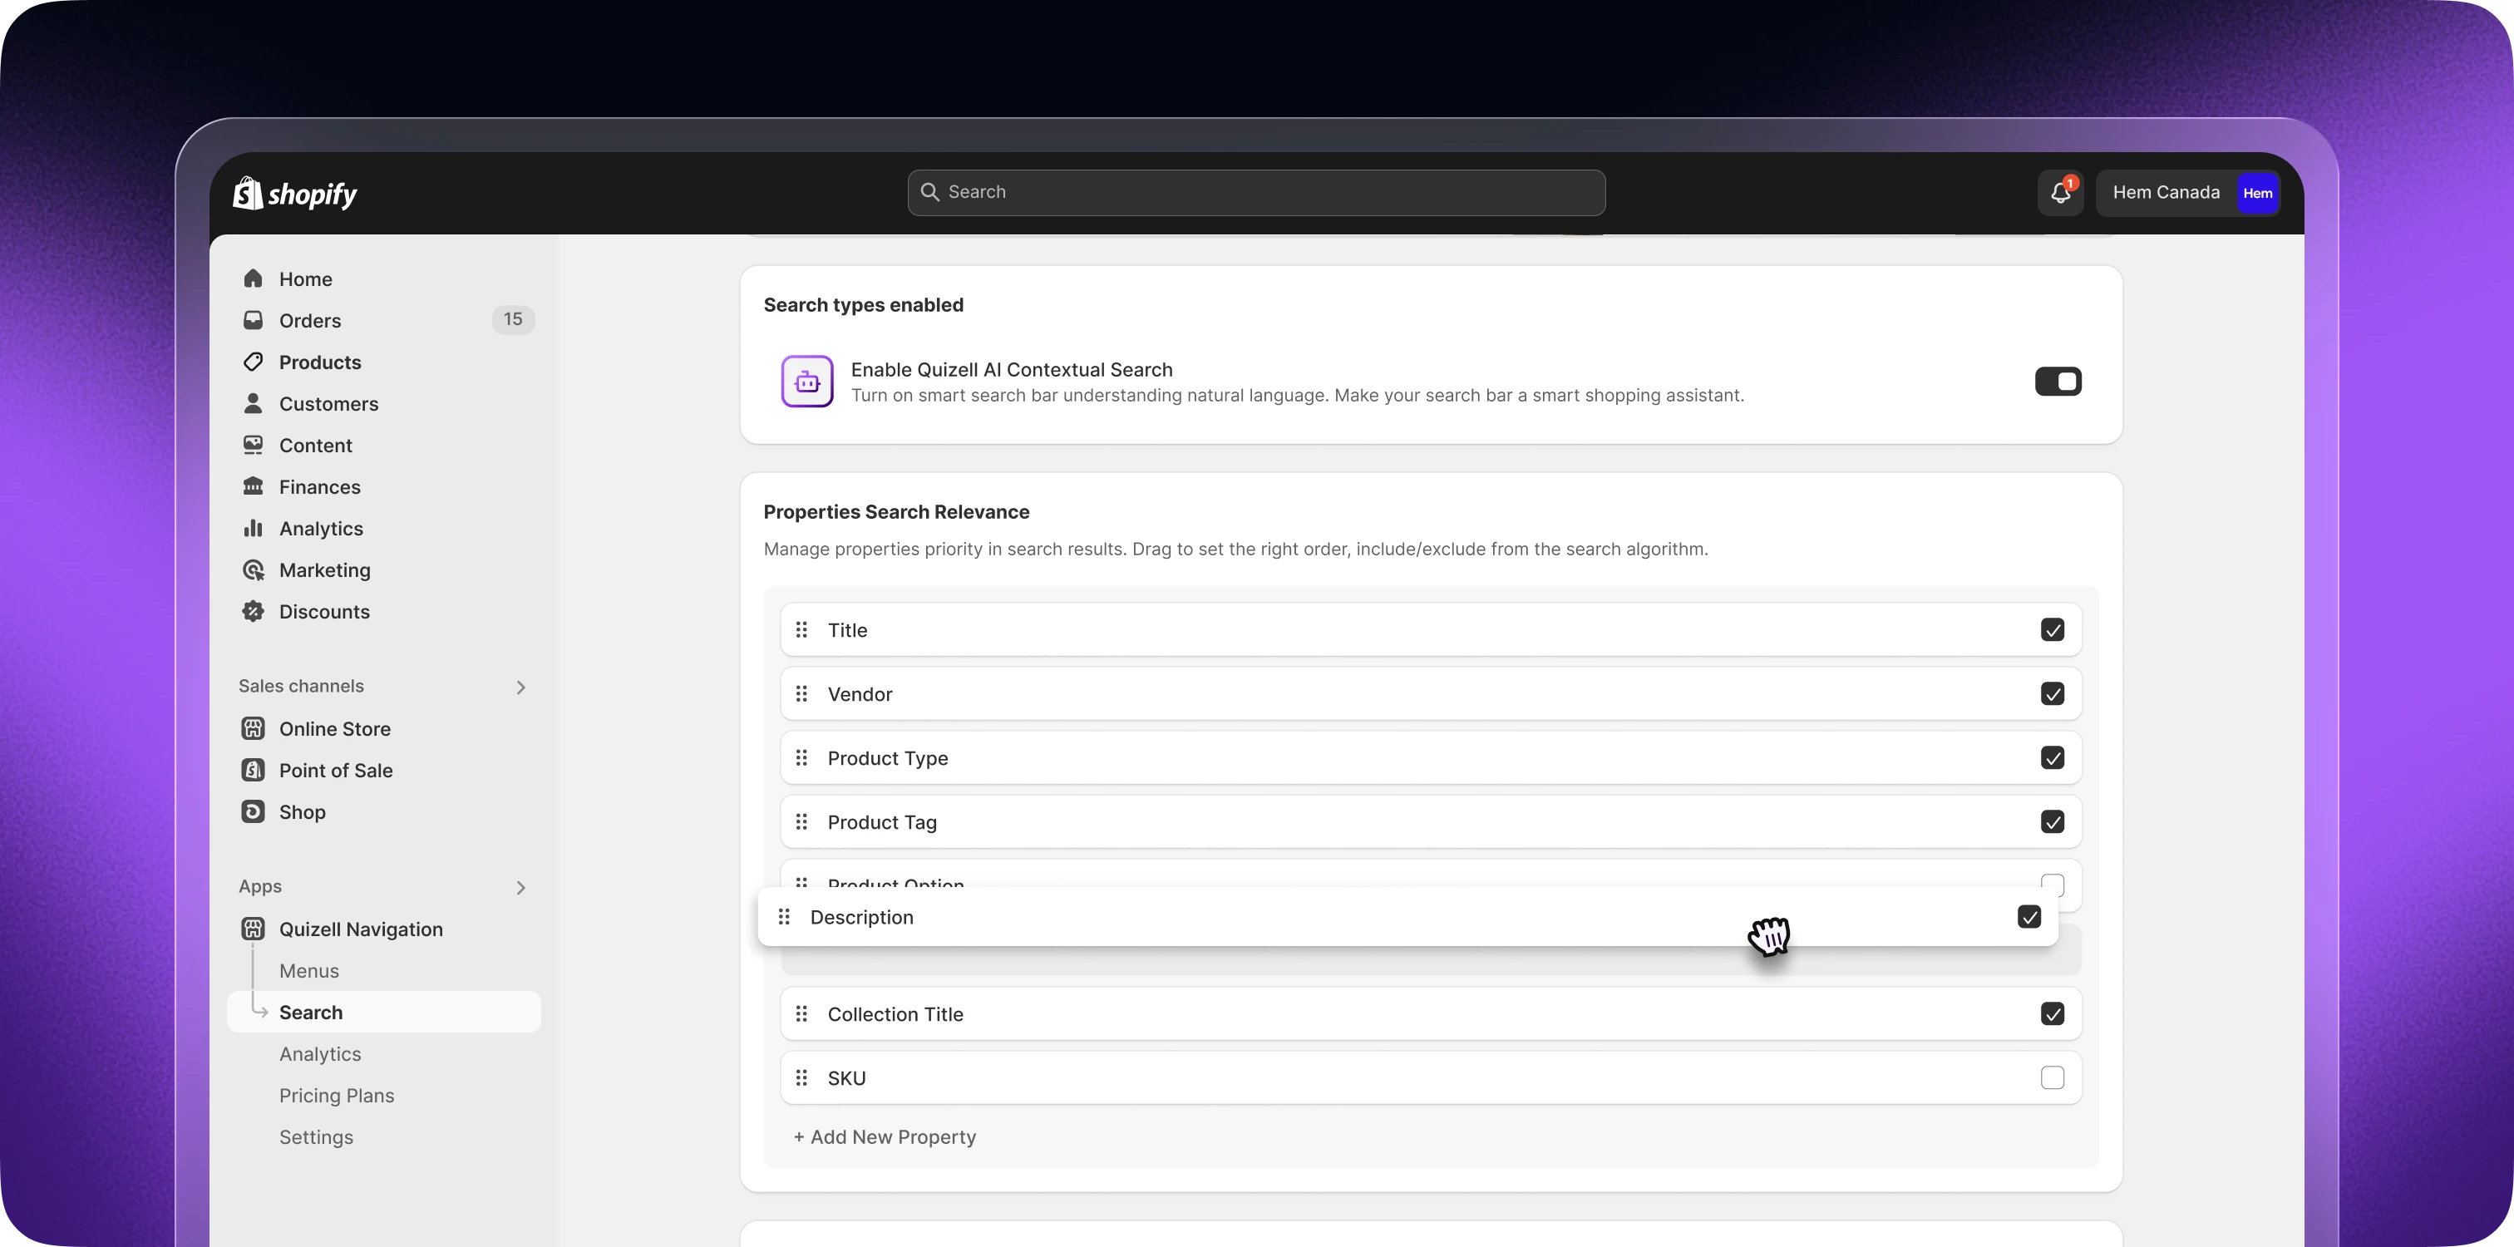
Task: Click the Product Type row label
Action: point(887,758)
